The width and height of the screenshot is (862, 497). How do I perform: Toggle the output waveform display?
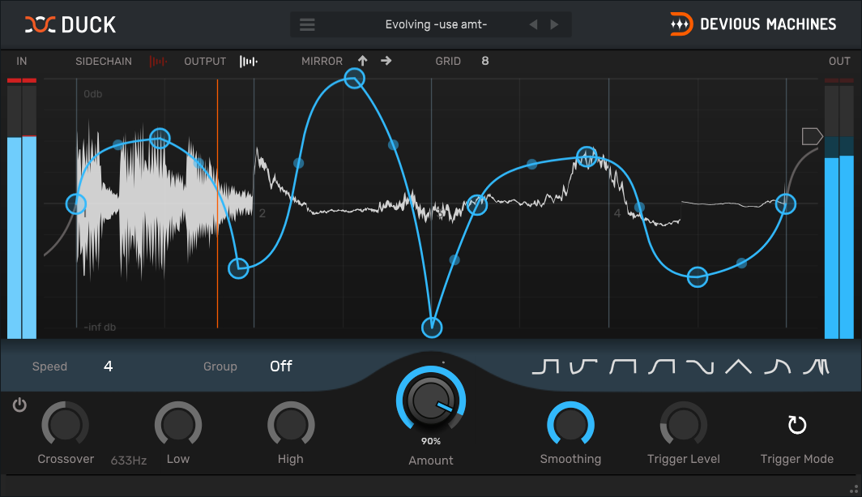[x=249, y=61]
